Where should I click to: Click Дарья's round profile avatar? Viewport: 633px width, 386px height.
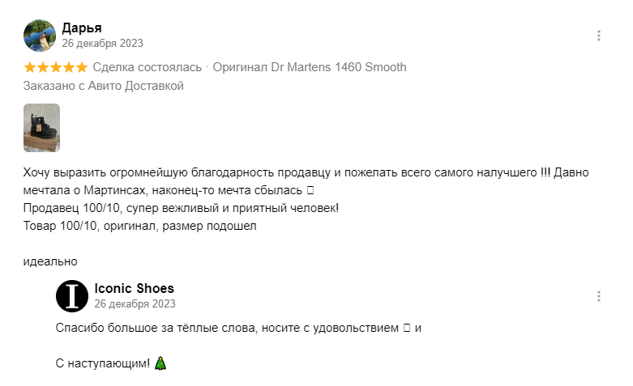click(x=40, y=36)
